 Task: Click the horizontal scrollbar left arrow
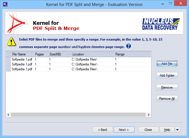point(8,115)
